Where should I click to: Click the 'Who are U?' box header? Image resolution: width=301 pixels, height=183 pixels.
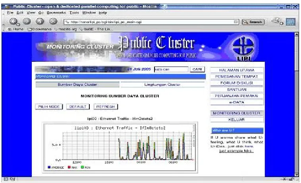pyautogui.click(x=237, y=131)
